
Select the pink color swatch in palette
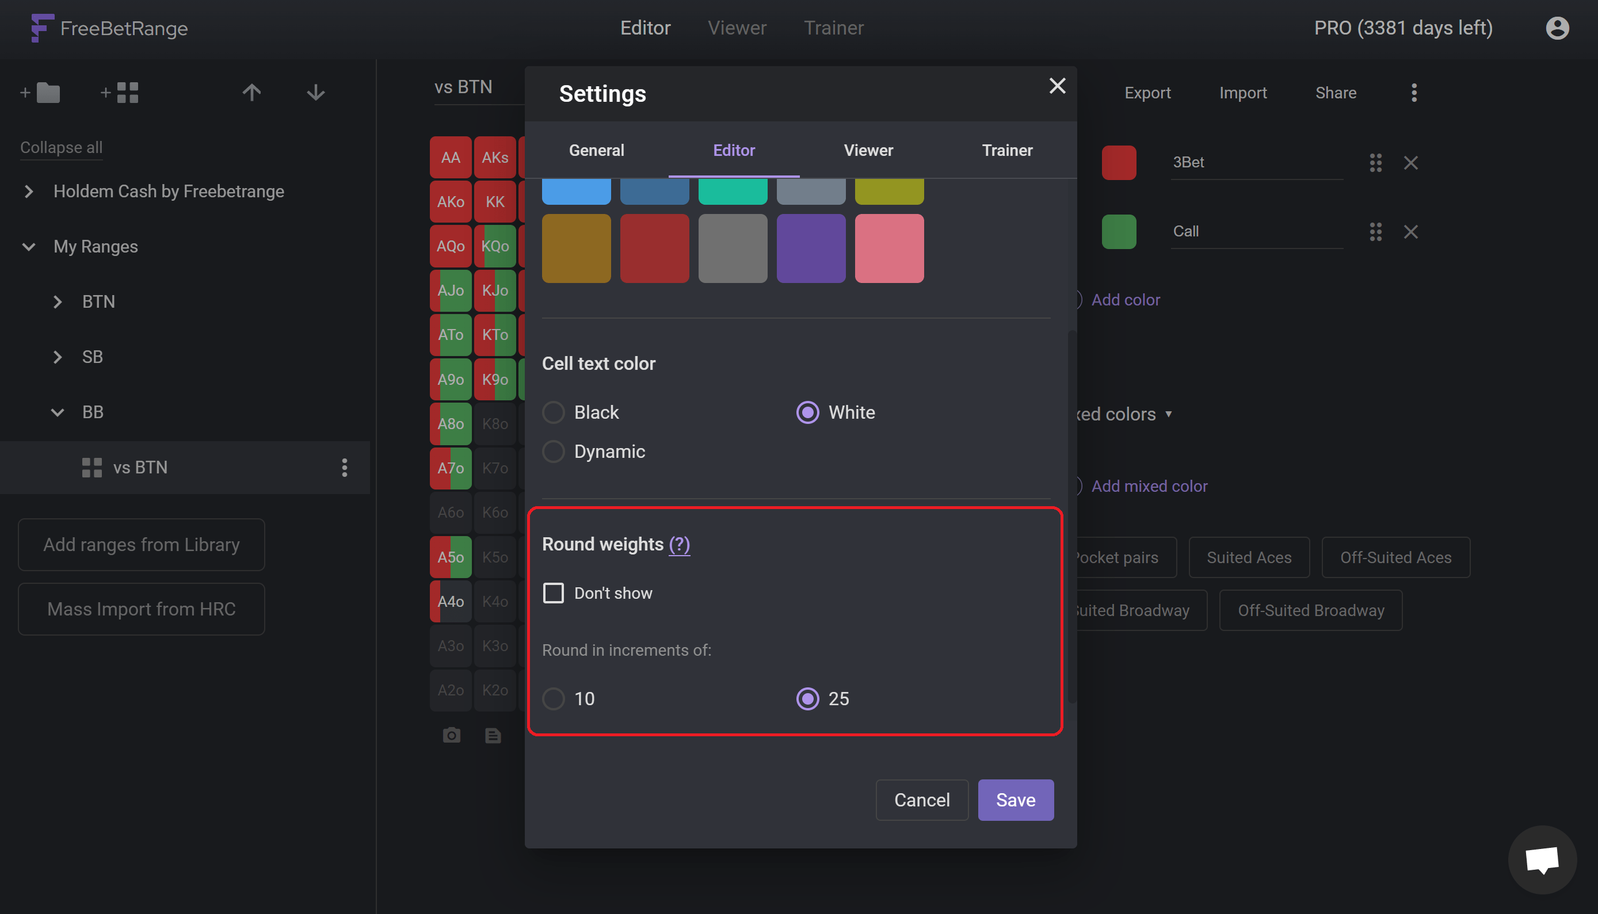click(x=889, y=248)
